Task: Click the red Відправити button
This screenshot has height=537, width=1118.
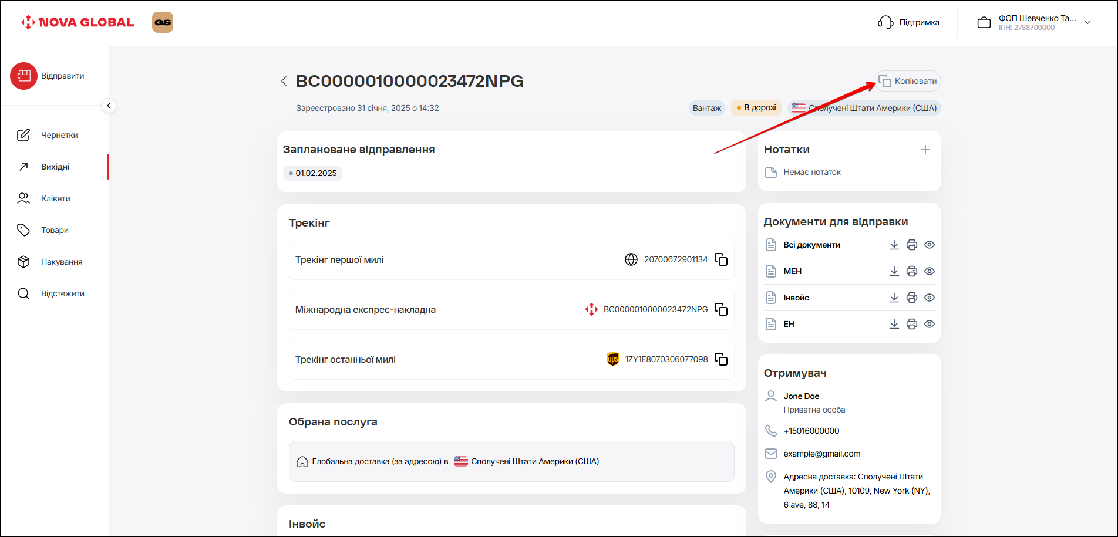Action: click(23, 76)
